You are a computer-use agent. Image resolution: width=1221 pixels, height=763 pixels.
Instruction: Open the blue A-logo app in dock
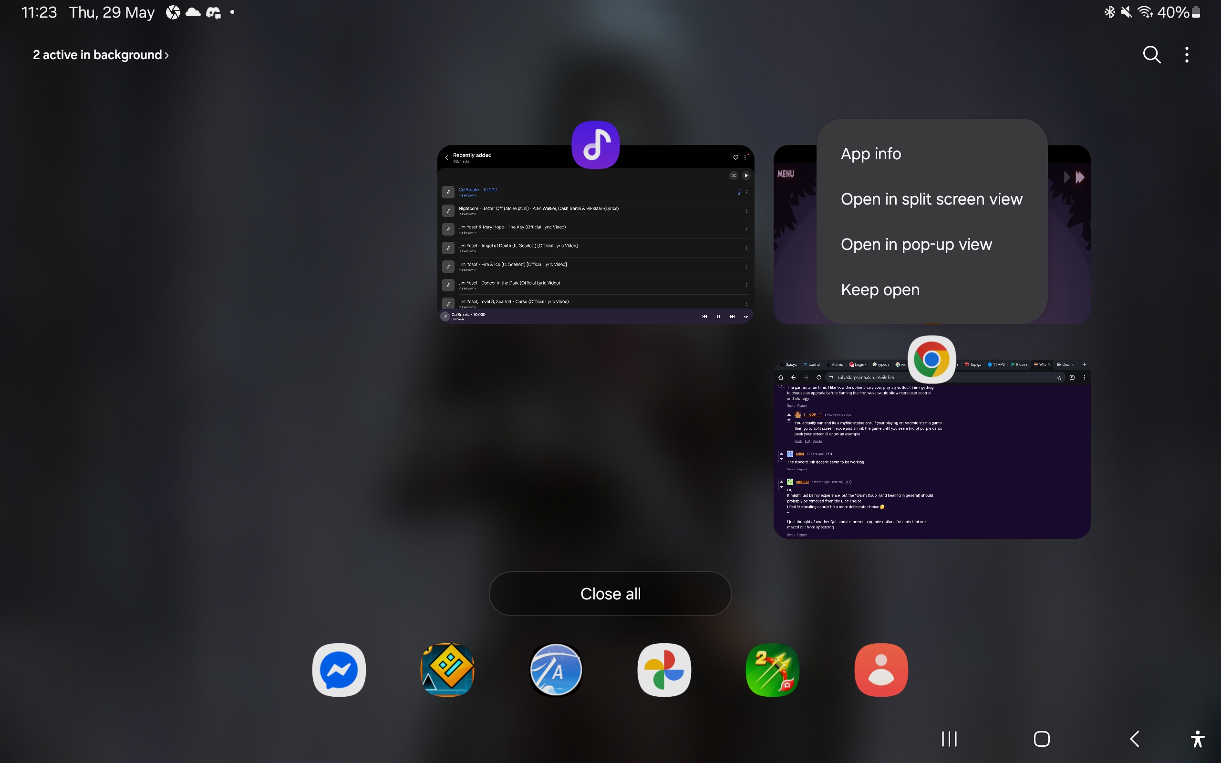[556, 670]
